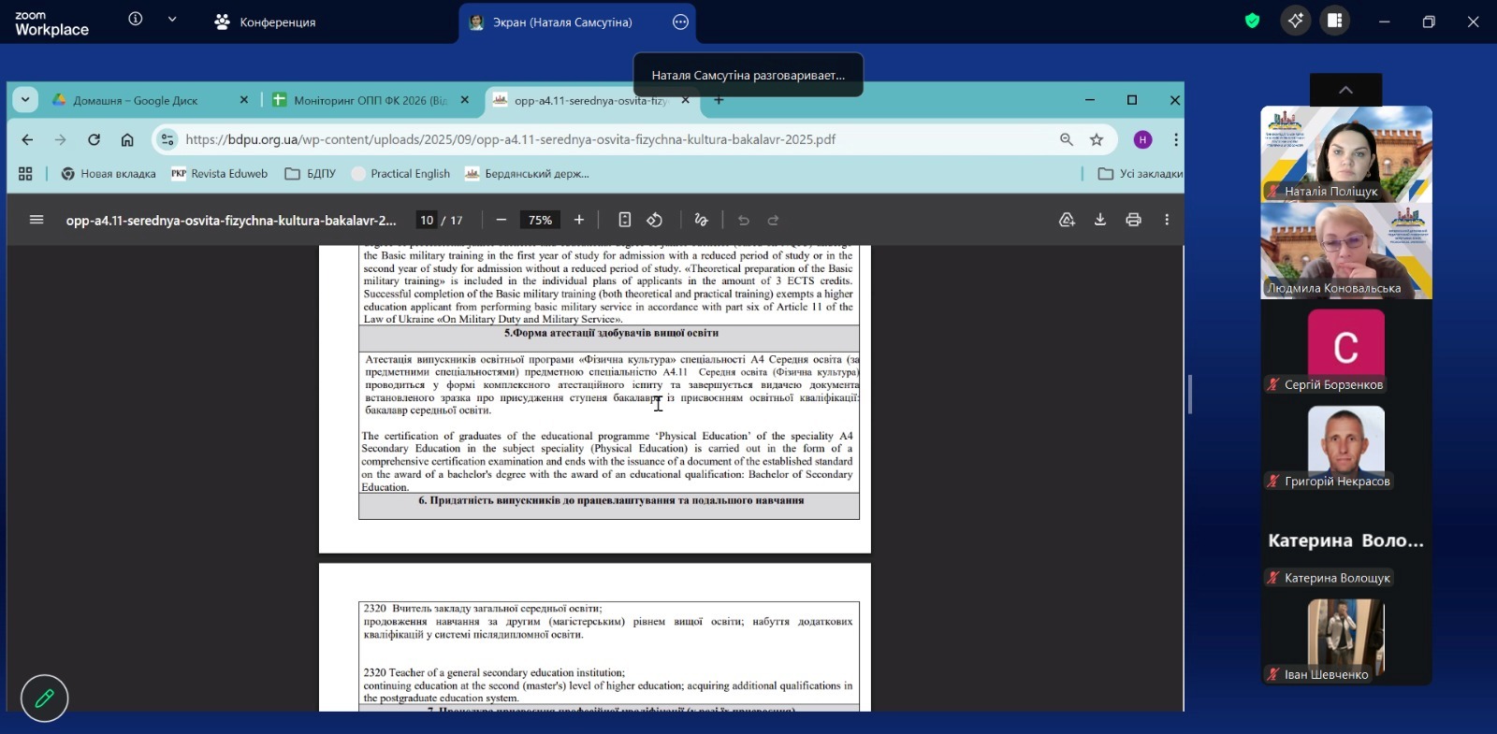Click the Конференция button
The image size is (1497, 734).
tap(266, 22)
